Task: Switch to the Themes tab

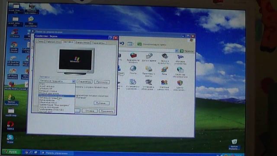Action: tap(40, 41)
